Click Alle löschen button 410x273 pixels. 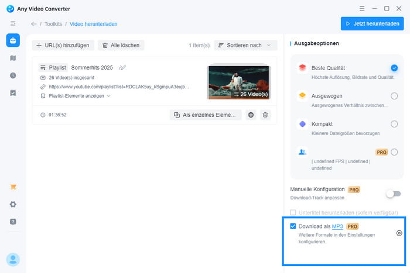121,45
